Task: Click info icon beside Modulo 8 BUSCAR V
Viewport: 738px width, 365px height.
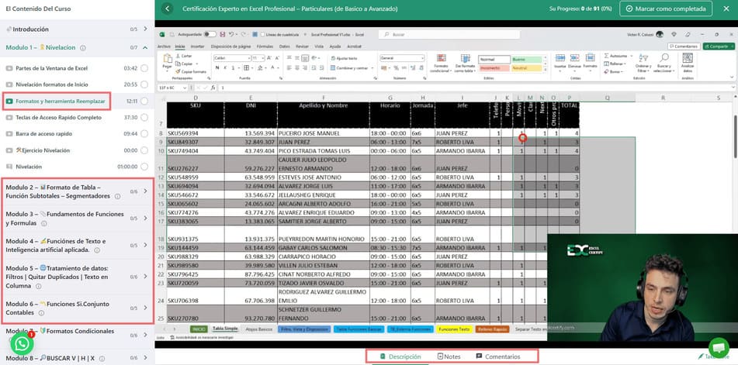Action: [x=102, y=359]
